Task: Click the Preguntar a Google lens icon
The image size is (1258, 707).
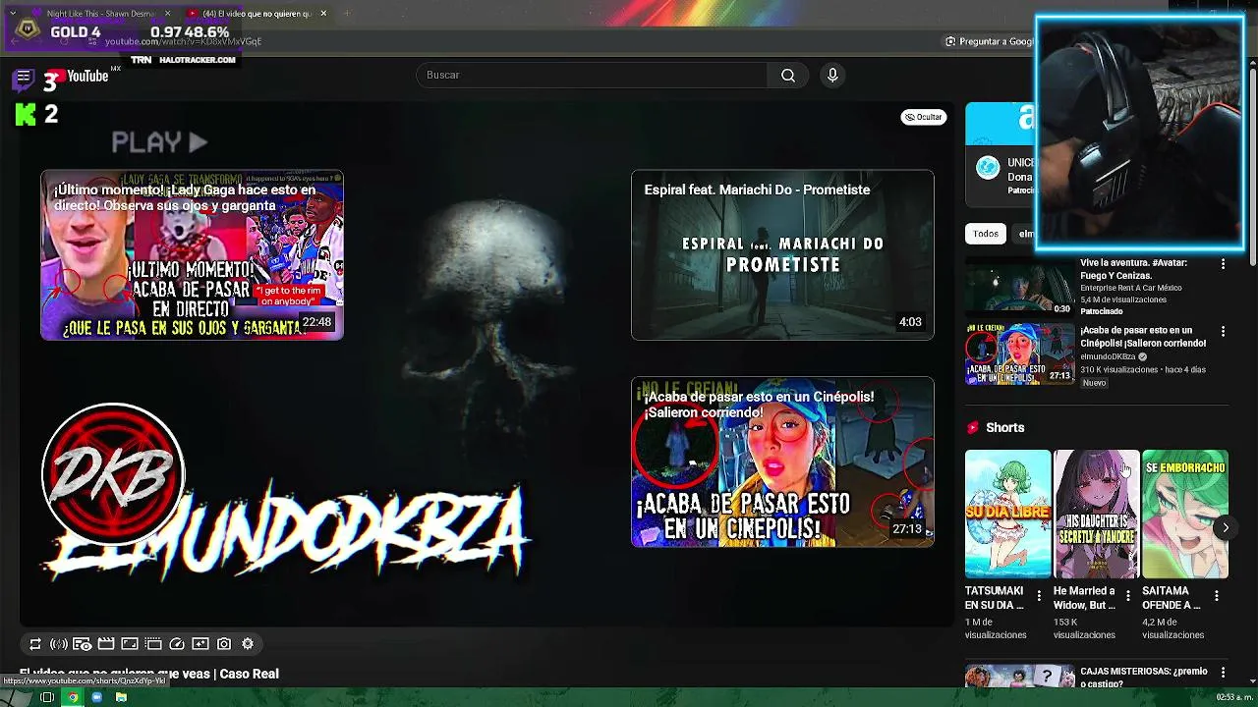Action: pos(950,41)
